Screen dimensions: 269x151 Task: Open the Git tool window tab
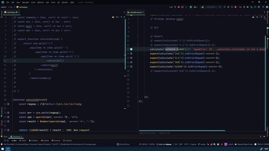click(7, 141)
